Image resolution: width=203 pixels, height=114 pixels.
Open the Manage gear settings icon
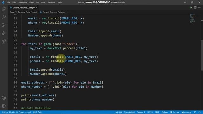[x=4, y=106]
